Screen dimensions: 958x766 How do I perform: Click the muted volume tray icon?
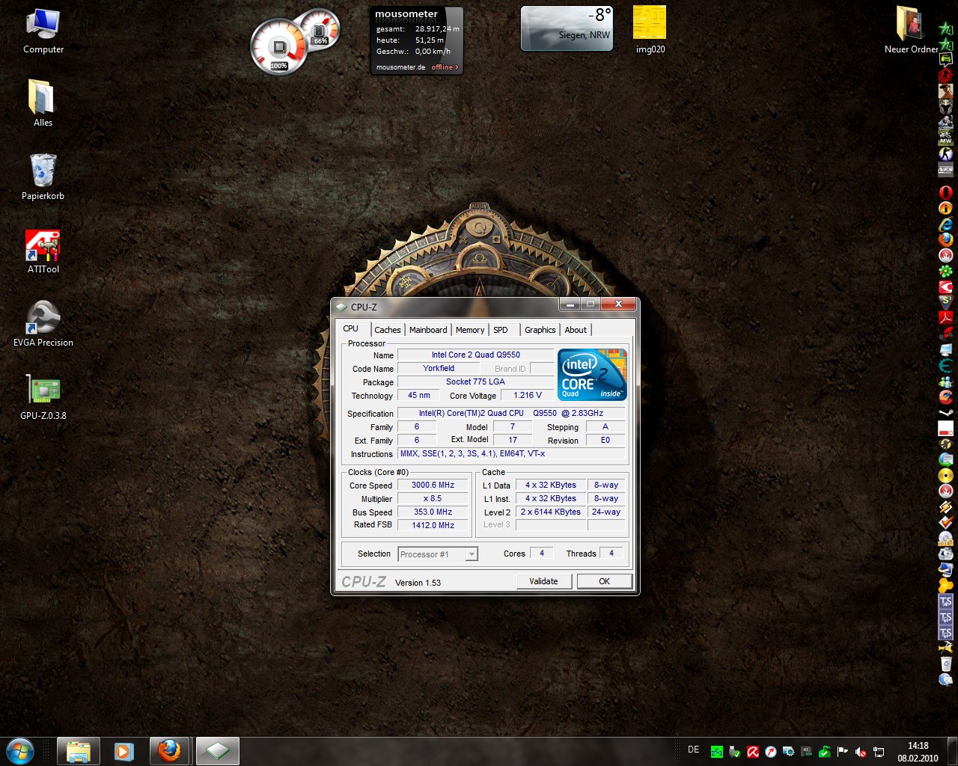pyautogui.click(x=861, y=751)
